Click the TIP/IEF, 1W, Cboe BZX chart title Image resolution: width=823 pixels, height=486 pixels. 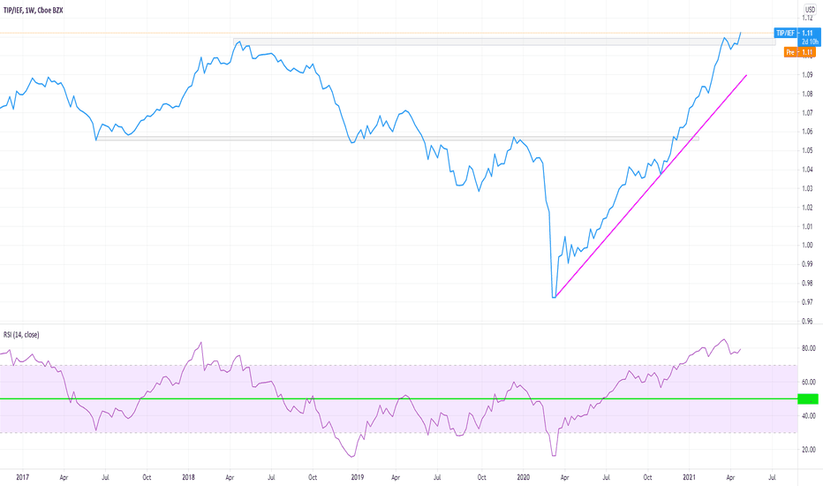(33, 10)
